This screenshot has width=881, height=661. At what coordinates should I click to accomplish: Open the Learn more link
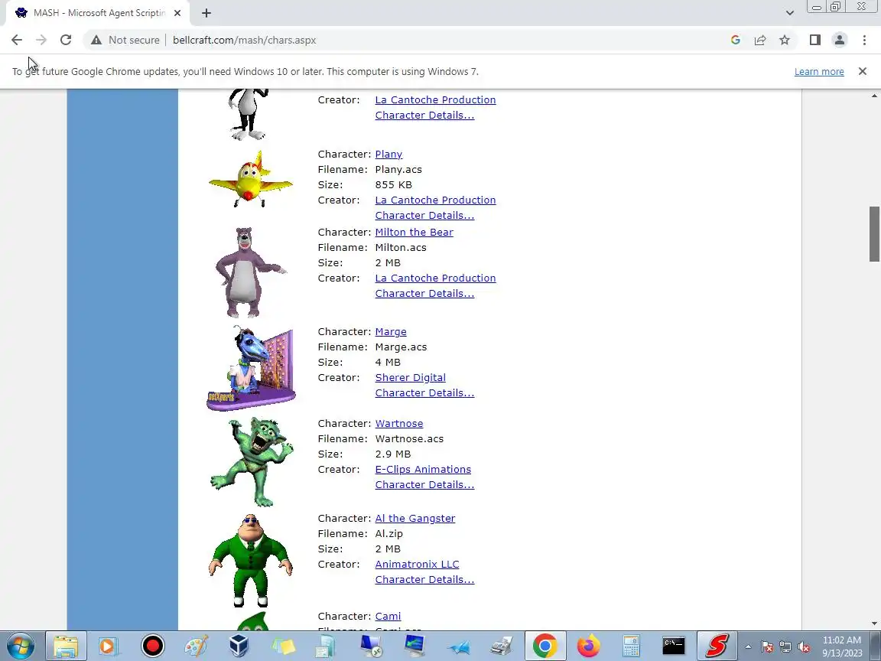[x=819, y=71]
